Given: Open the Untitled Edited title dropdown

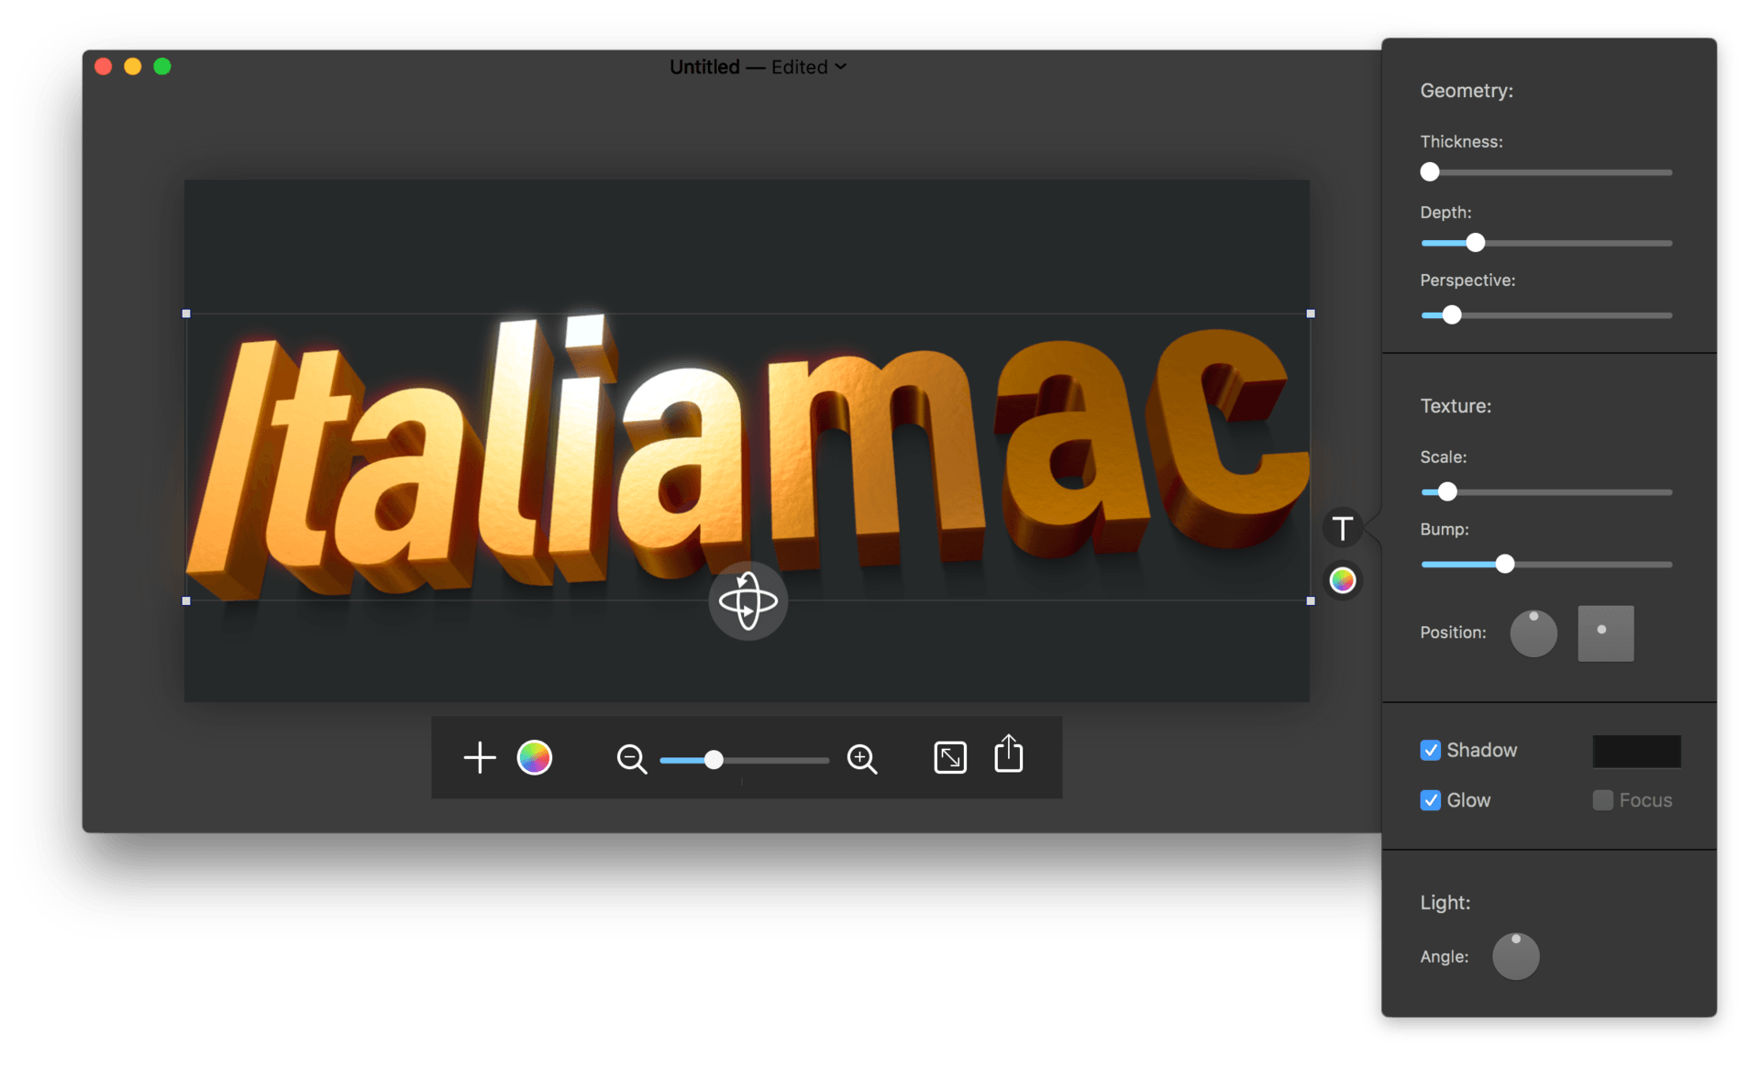Looking at the screenshot, I should [x=758, y=67].
